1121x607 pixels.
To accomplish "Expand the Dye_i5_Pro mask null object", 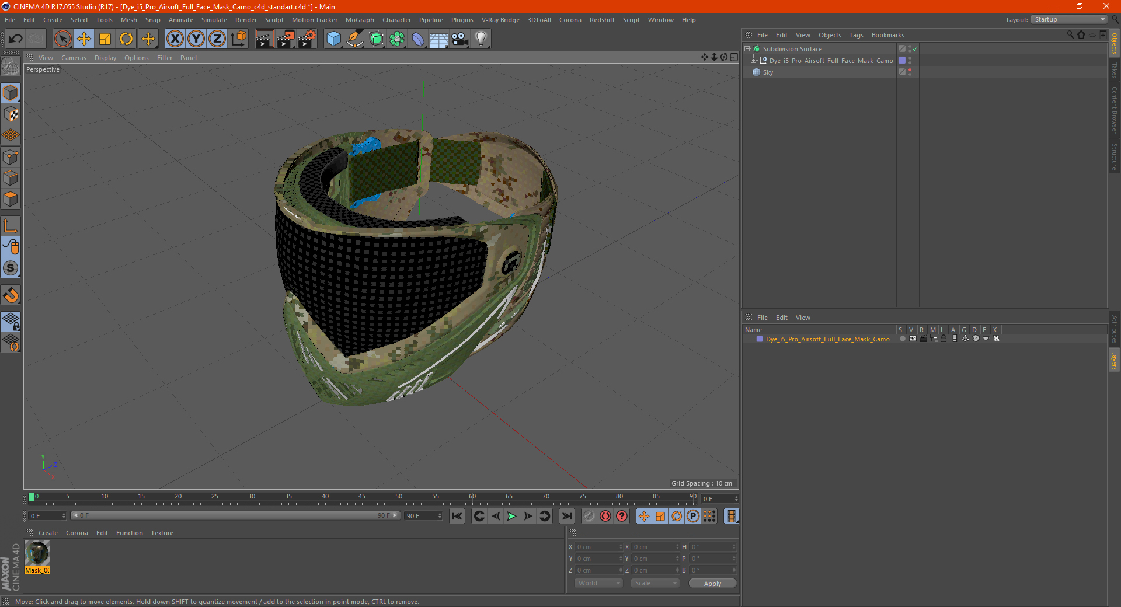I will tap(754, 61).
